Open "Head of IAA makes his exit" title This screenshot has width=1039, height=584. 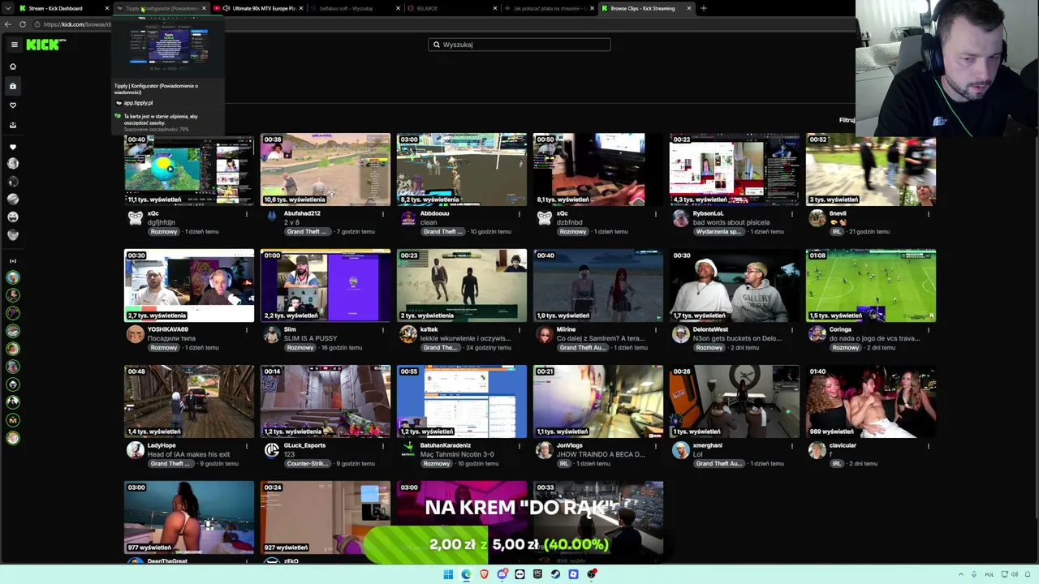coord(189,454)
